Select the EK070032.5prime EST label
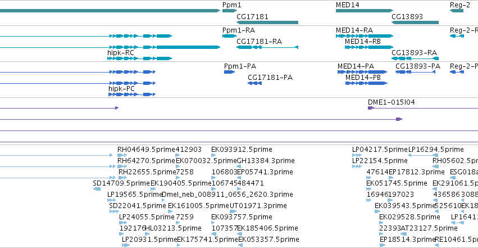 tap(206, 161)
